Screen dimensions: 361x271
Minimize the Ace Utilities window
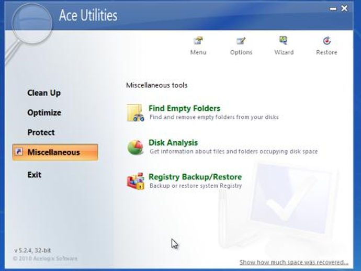(333, 9)
